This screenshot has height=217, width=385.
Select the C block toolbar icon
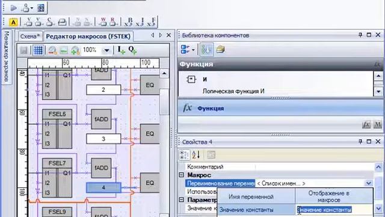[x=50, y=22]
